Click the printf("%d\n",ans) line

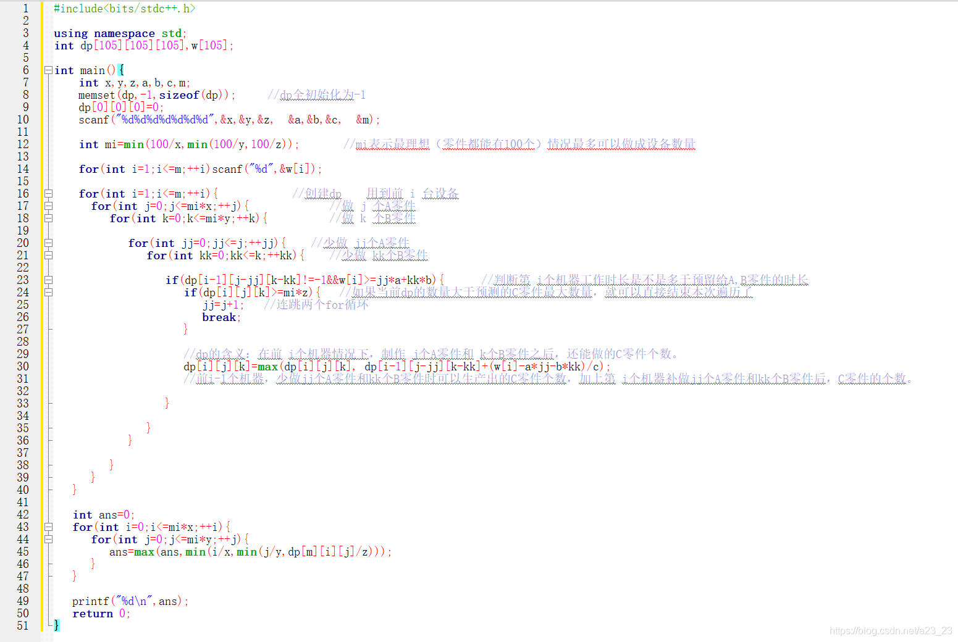pos(130,601)
